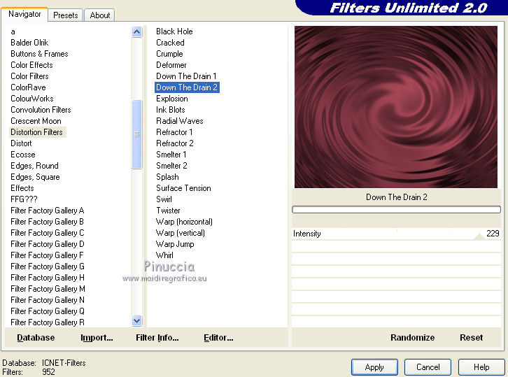Open the About tab
The height and width of the screenshot is (377, 508).
100,15
